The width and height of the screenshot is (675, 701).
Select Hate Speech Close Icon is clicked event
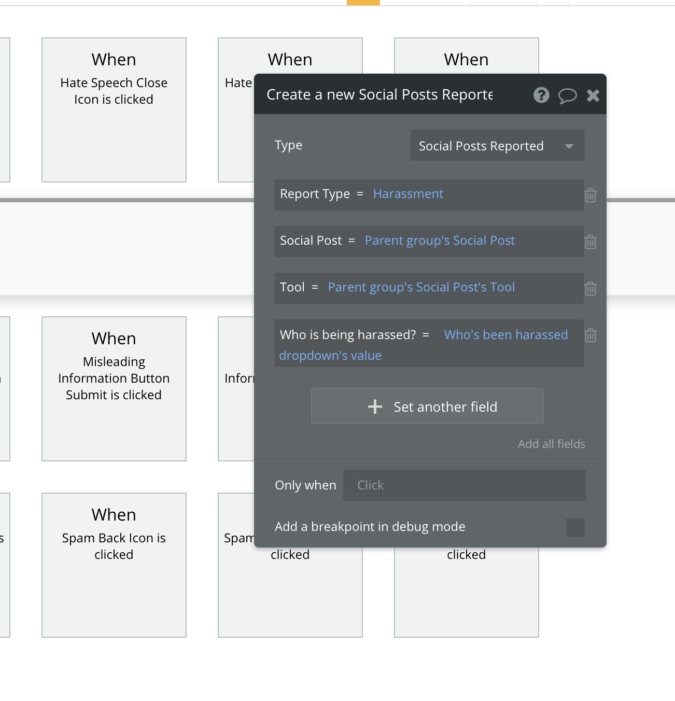114,110
